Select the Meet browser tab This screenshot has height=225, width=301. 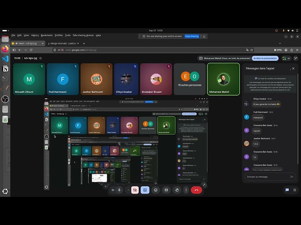click(28, 44)
